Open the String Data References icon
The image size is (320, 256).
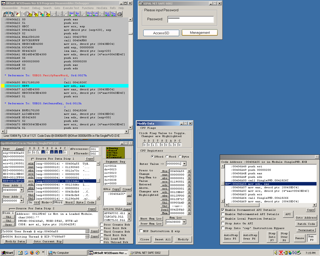113,14
